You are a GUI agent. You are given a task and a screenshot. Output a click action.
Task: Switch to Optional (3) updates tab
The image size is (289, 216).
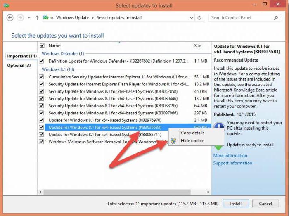click(19, 65)
